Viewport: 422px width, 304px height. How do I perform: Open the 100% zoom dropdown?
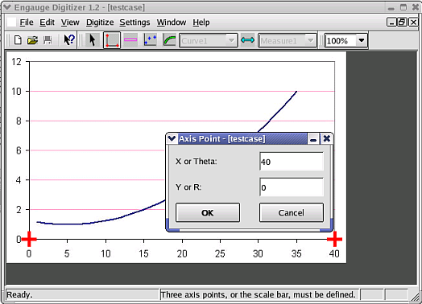click(361, 40)
